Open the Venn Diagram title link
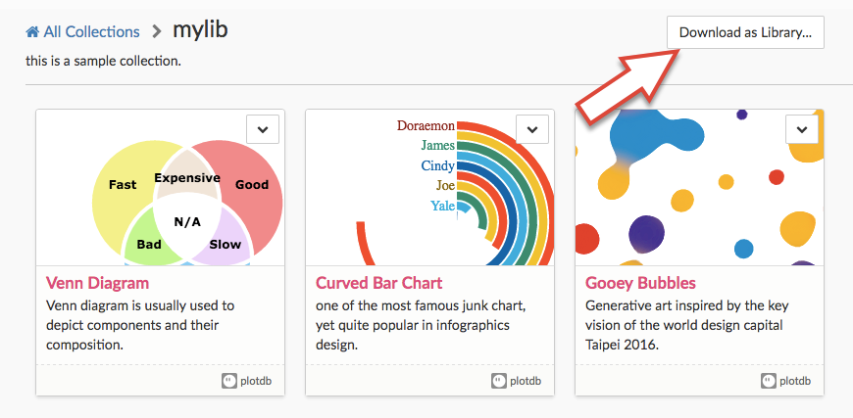The width and height of the screenshot is (853, 418). pyautogui.click(x=97, y=283)
